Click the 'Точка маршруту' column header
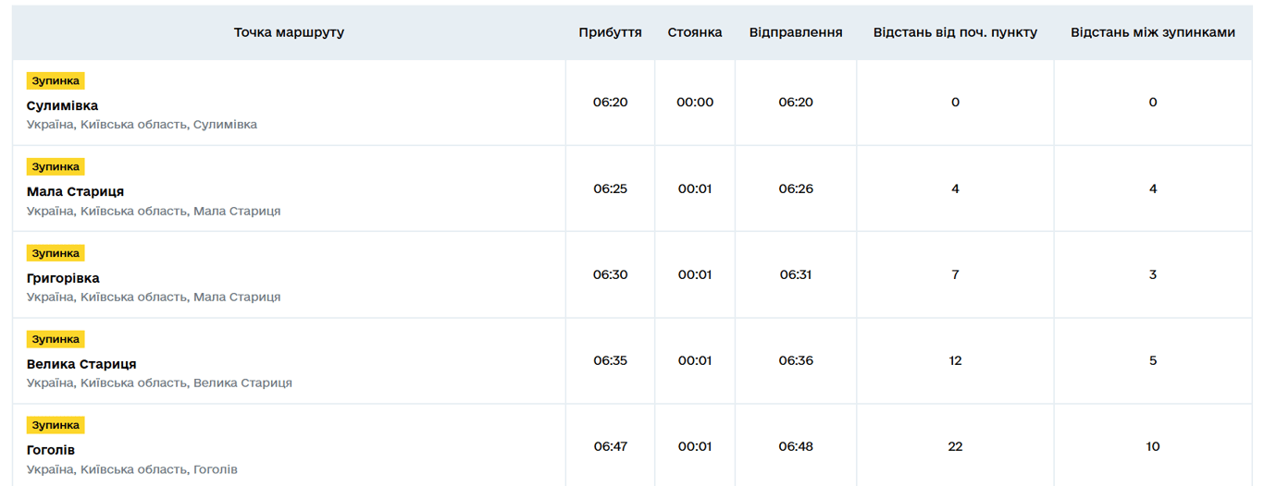This screenshot has width=1264, height=486. [x=289, y=32]
